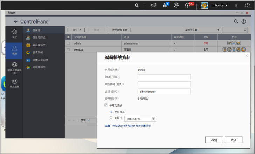The image size is (255, 154).
Task: Open the 本機使用者 filter dropdown
Action: coord(201,30)
